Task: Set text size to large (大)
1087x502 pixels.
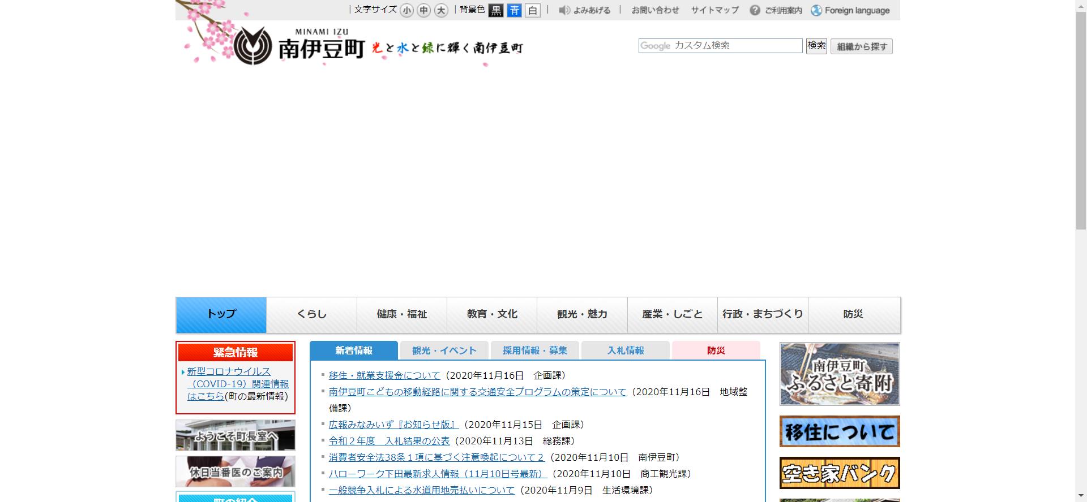Action: click(x=441, y=10)
